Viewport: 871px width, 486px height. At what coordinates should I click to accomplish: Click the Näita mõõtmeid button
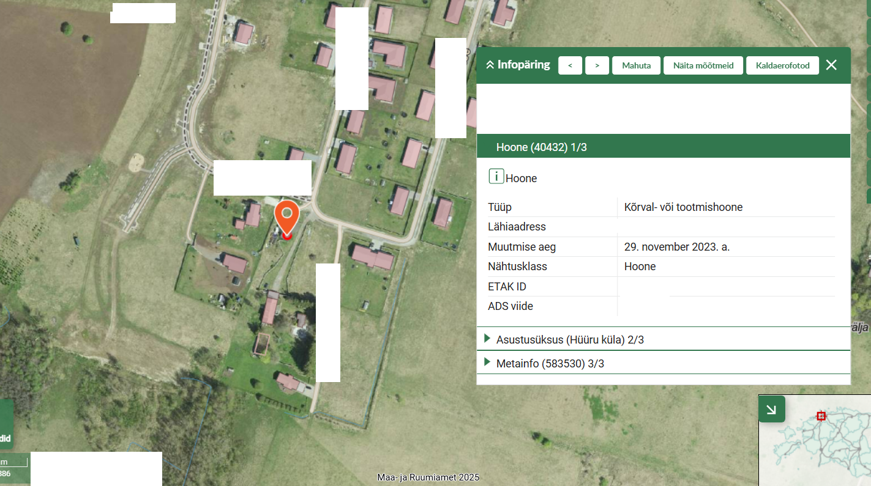coord(703,65)
